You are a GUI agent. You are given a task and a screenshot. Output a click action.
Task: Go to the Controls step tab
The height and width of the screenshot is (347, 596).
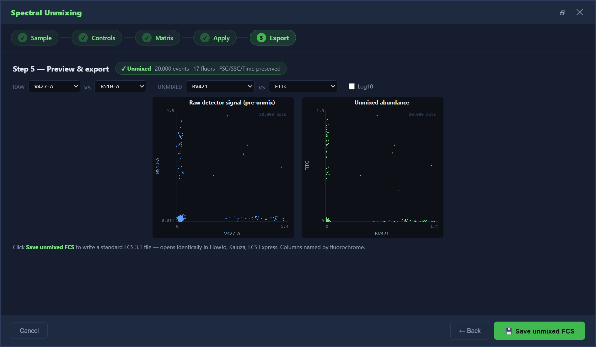[x=97, y=38]
